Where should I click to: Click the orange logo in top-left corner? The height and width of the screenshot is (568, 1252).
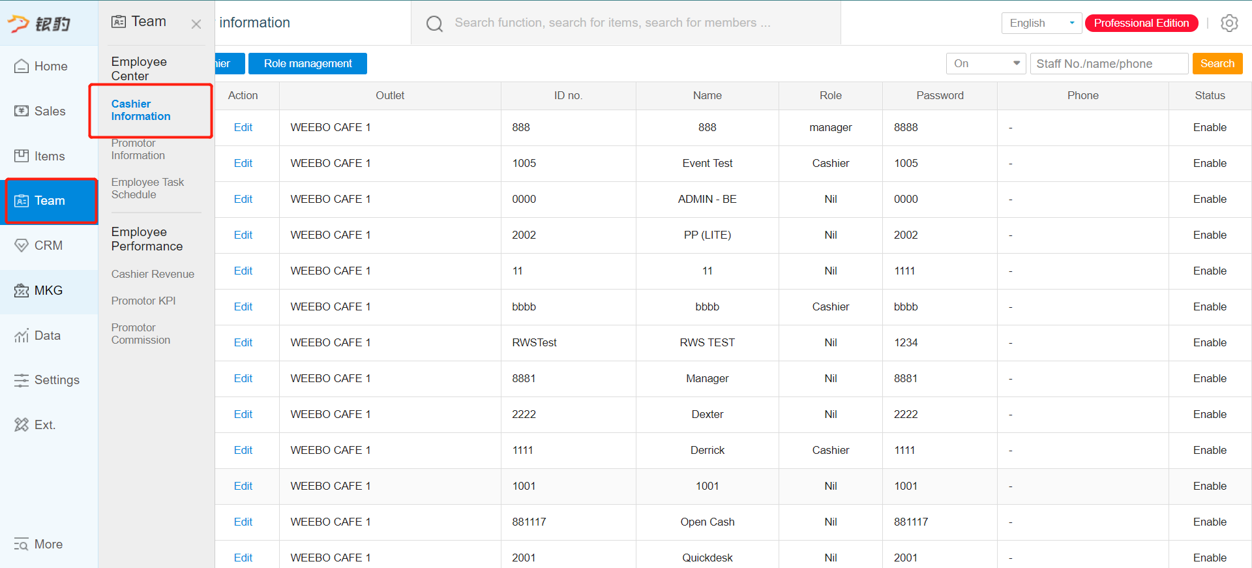[38, 23]
